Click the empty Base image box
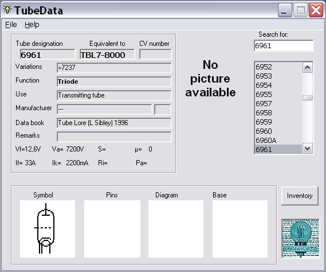 [x=240, y=229]
